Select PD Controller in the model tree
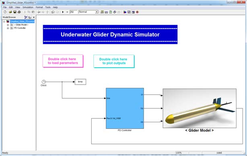The height and width of the screenshot is (156, 247). (20, 28)
